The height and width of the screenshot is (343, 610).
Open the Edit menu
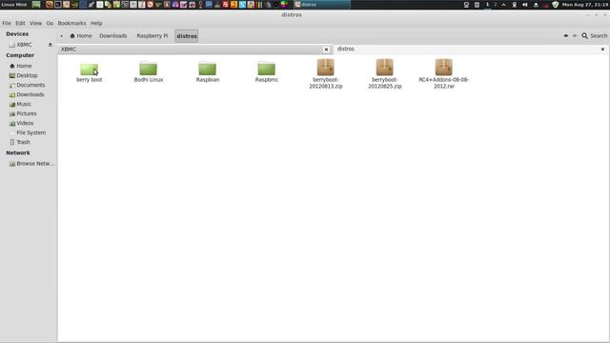[20, 23]
